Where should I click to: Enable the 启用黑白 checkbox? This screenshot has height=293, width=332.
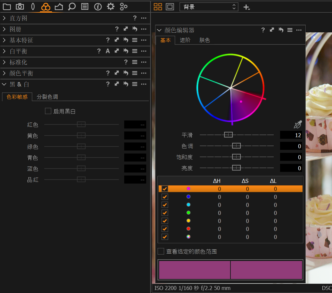(x=48, y=111)
